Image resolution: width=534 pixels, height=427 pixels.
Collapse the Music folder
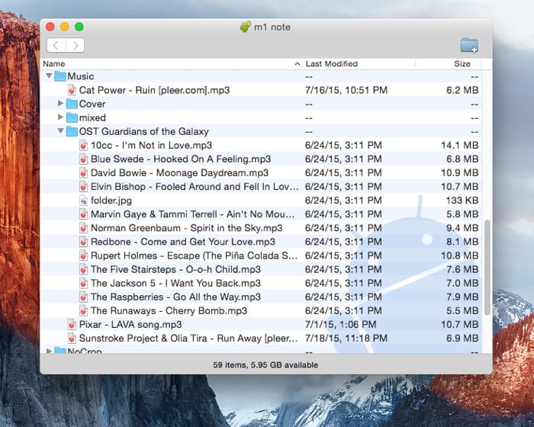click(x=49, y=75)
